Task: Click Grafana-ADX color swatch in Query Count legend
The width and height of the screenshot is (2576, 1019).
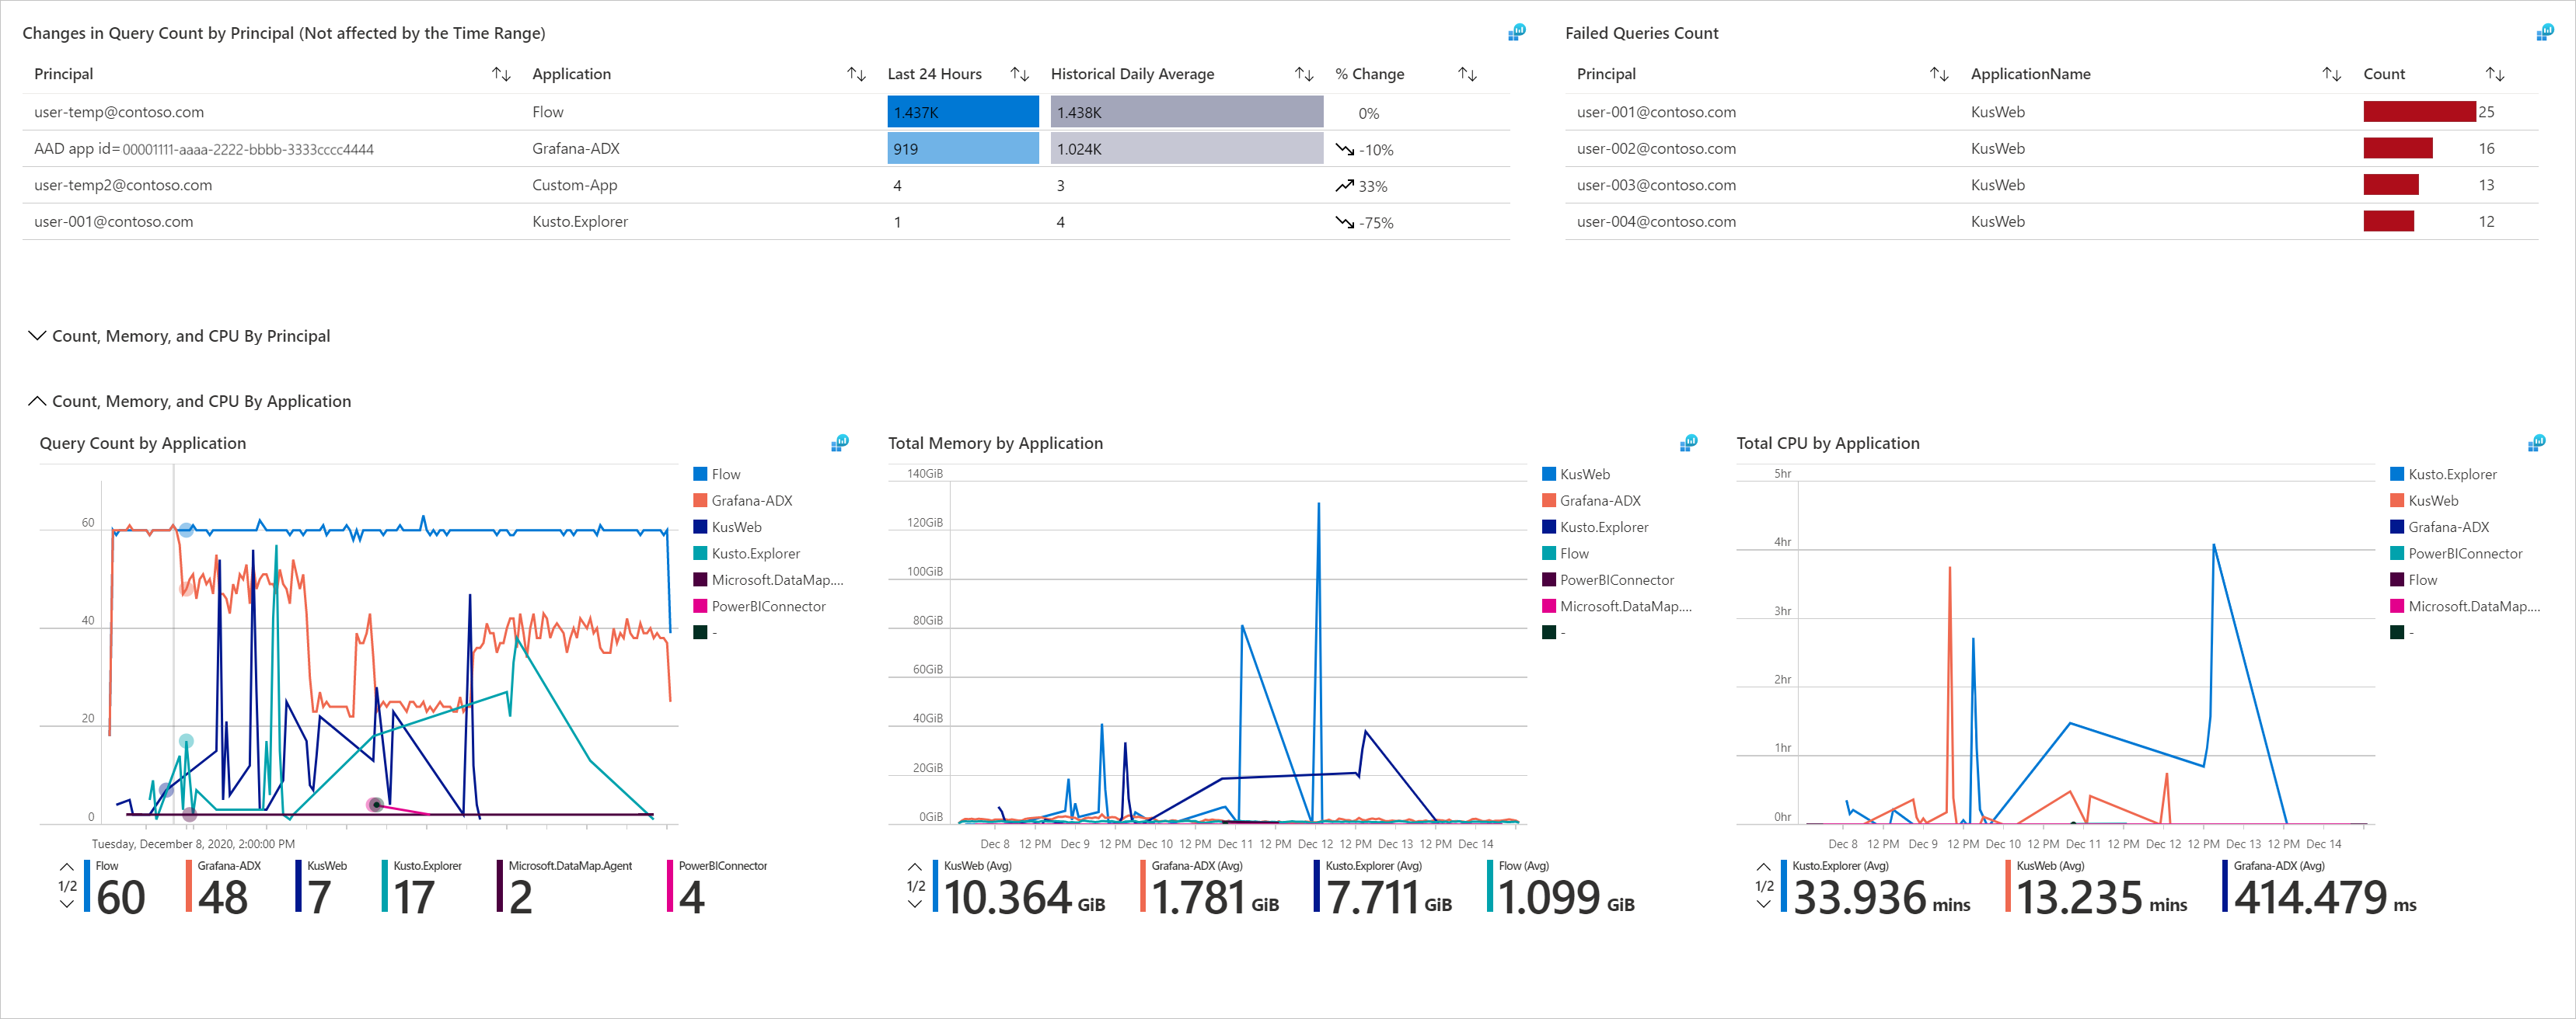Action: click(700, 500)
